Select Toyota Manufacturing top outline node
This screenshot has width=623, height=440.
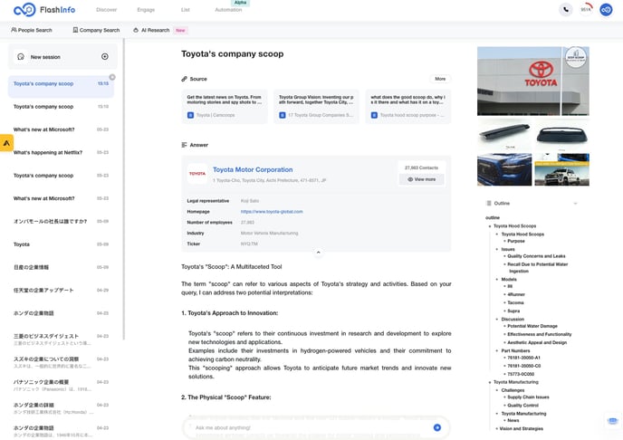click(516, 382)
